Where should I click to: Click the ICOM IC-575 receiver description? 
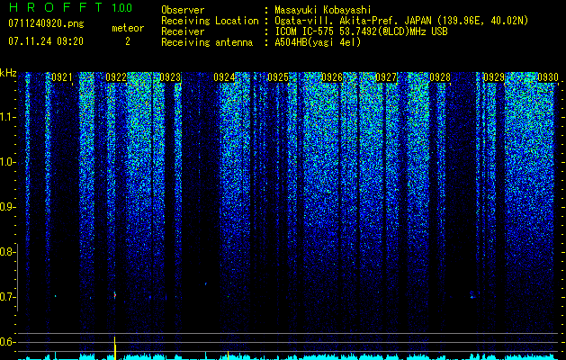click(x=361, y=31)
